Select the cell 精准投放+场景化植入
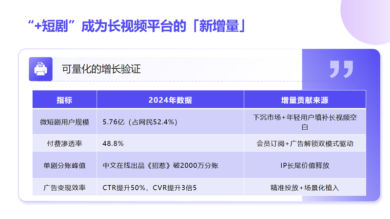The image size is (390, 219). coord(305,187)
